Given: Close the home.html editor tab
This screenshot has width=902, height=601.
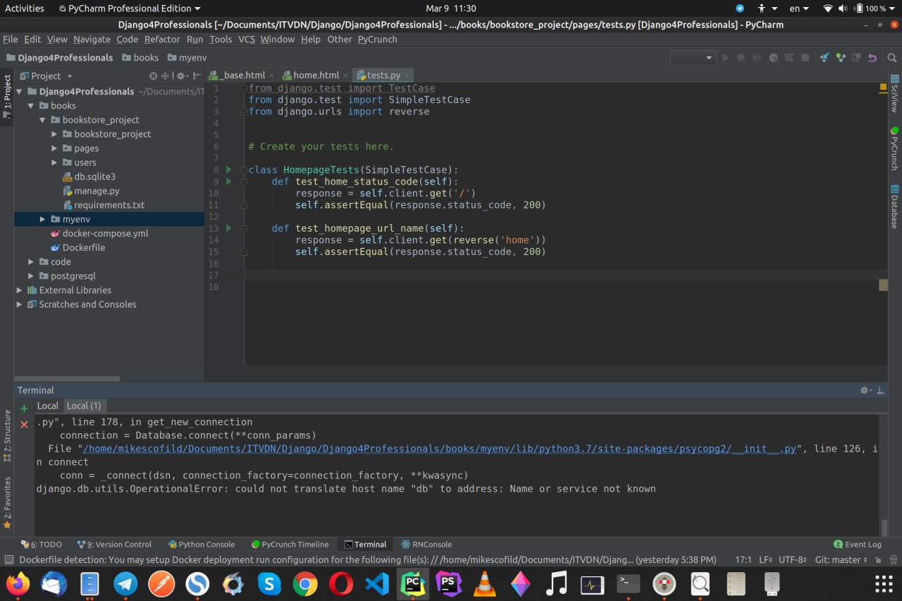Looking at the screenshot, I should tap(345, 75).
